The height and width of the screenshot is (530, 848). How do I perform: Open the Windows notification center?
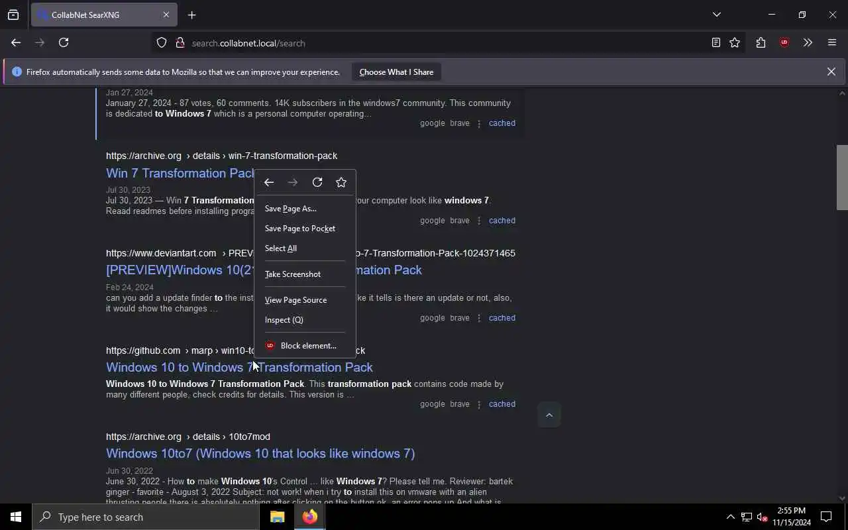(826, 517)
